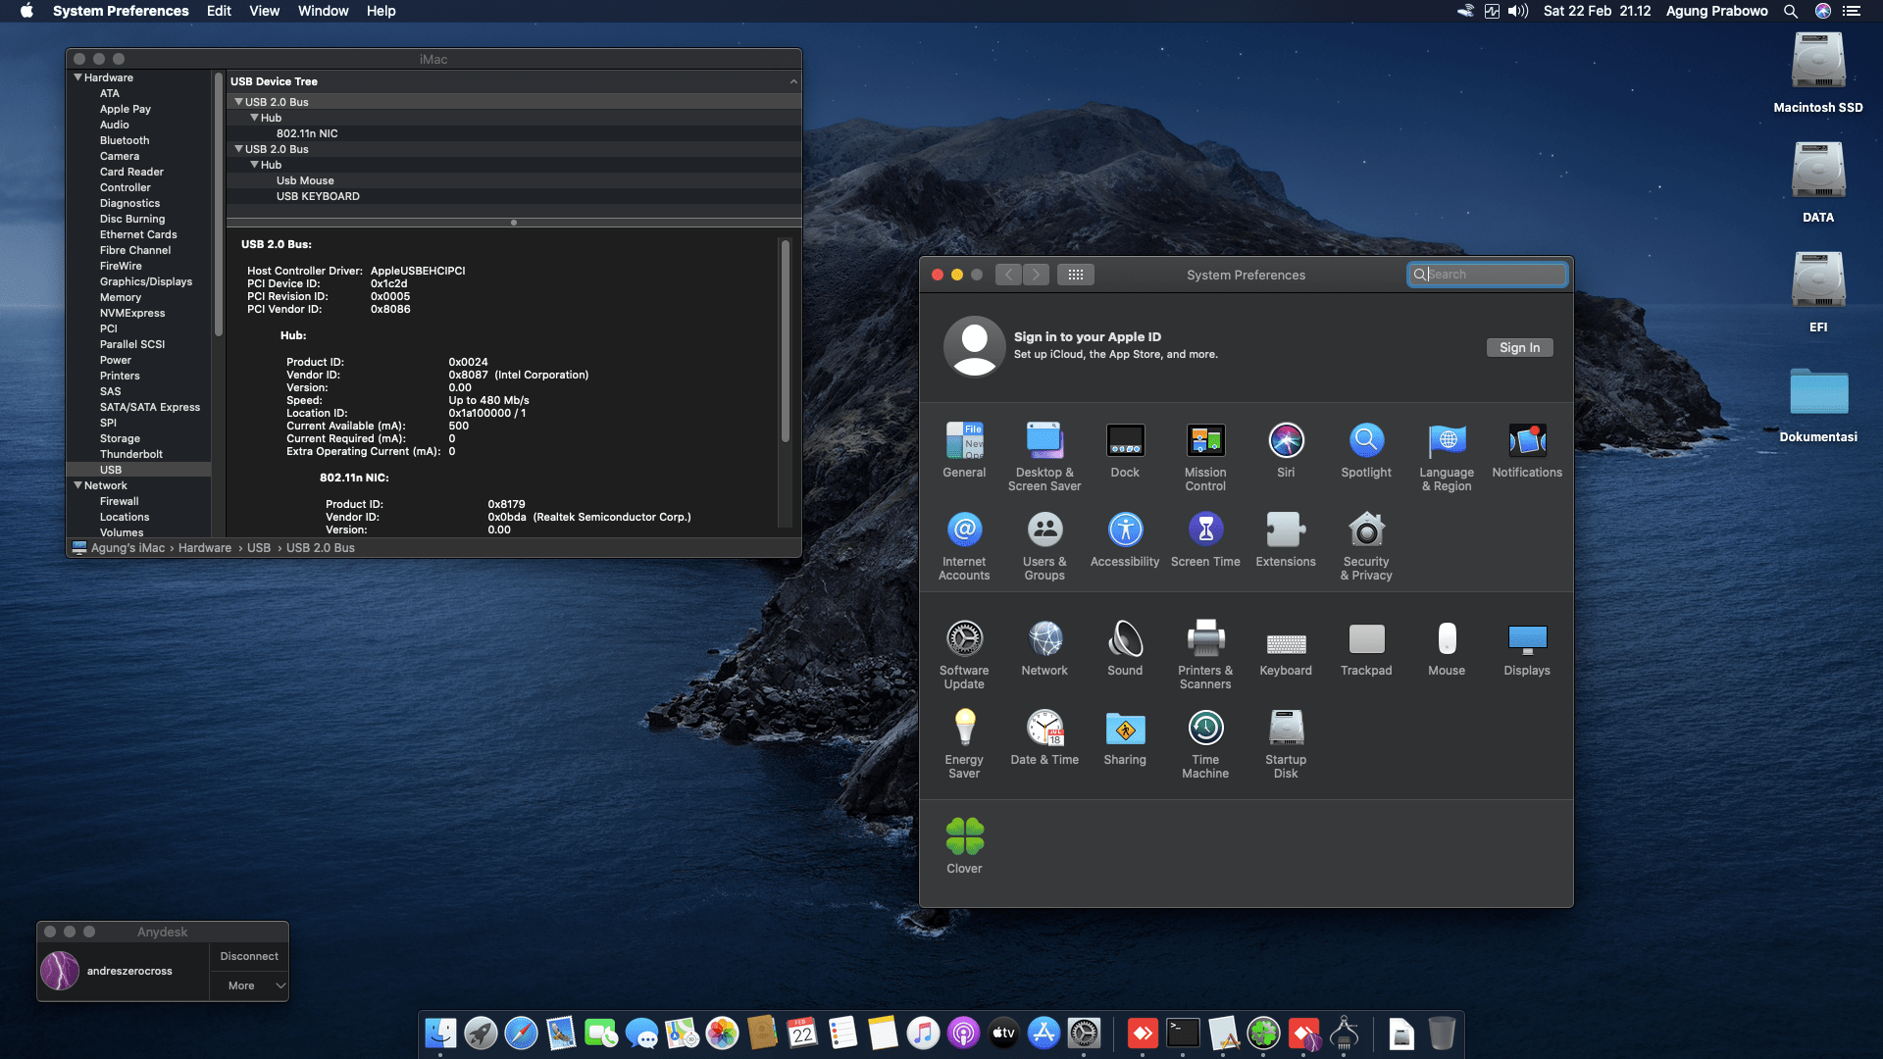1883x1059 pixels.
Task: Open Software Update preferences
Action: click(964, 655)
